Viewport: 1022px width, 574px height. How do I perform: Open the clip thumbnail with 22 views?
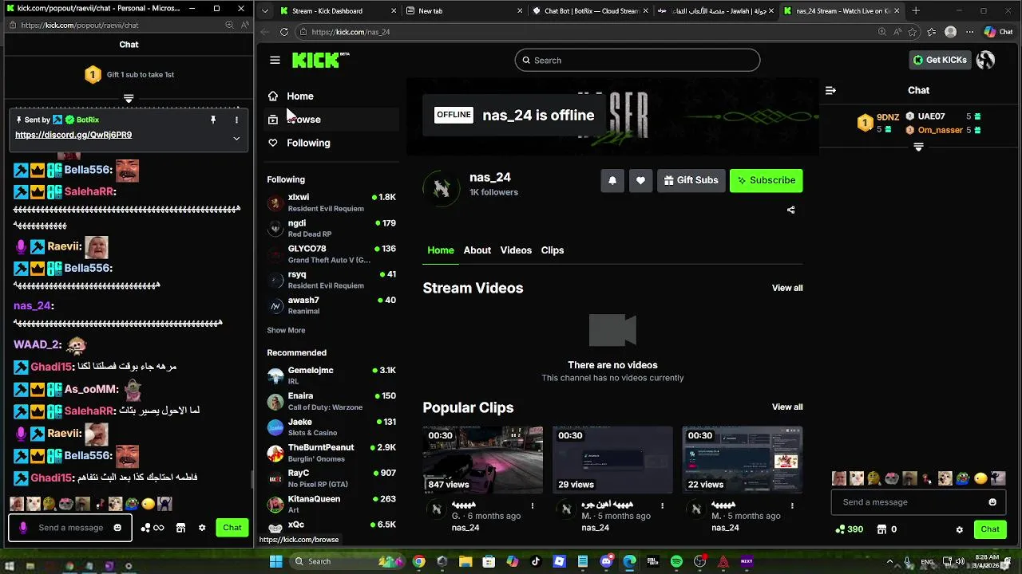(743, 460)
